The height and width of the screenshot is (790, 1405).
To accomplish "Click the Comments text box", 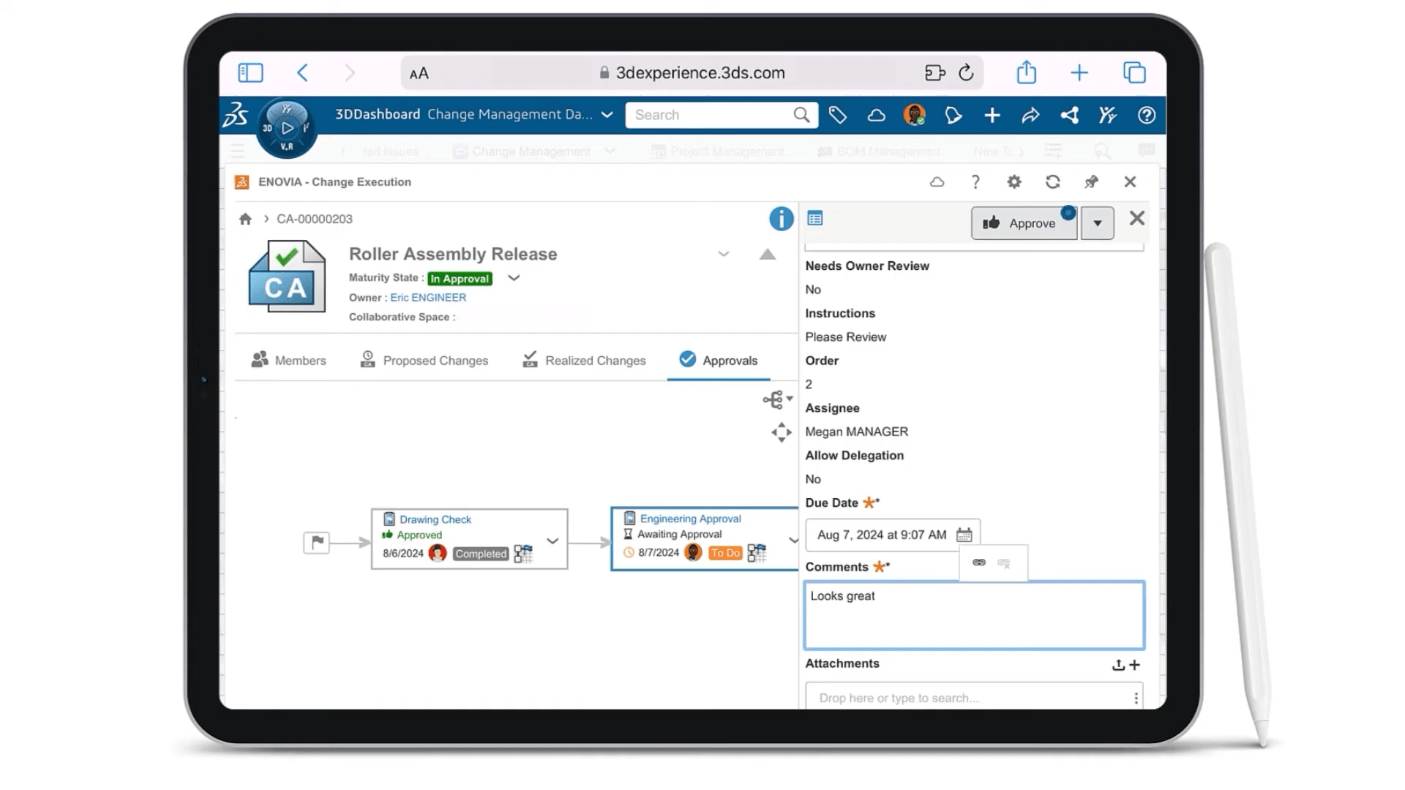I will coord(974,615).
